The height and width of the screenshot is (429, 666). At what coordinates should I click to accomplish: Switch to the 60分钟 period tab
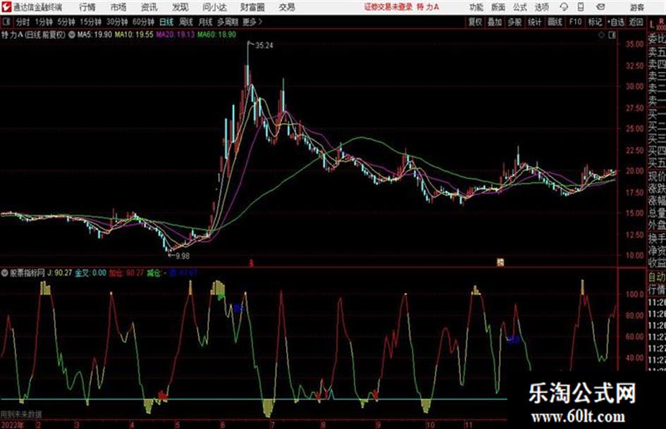(x=143, y=22)
